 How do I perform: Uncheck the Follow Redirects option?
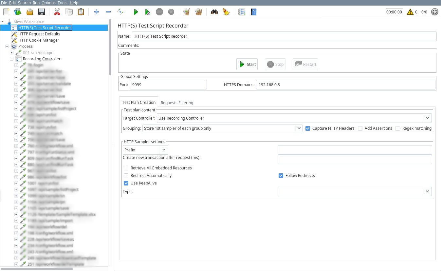click(x=281, y=176)
